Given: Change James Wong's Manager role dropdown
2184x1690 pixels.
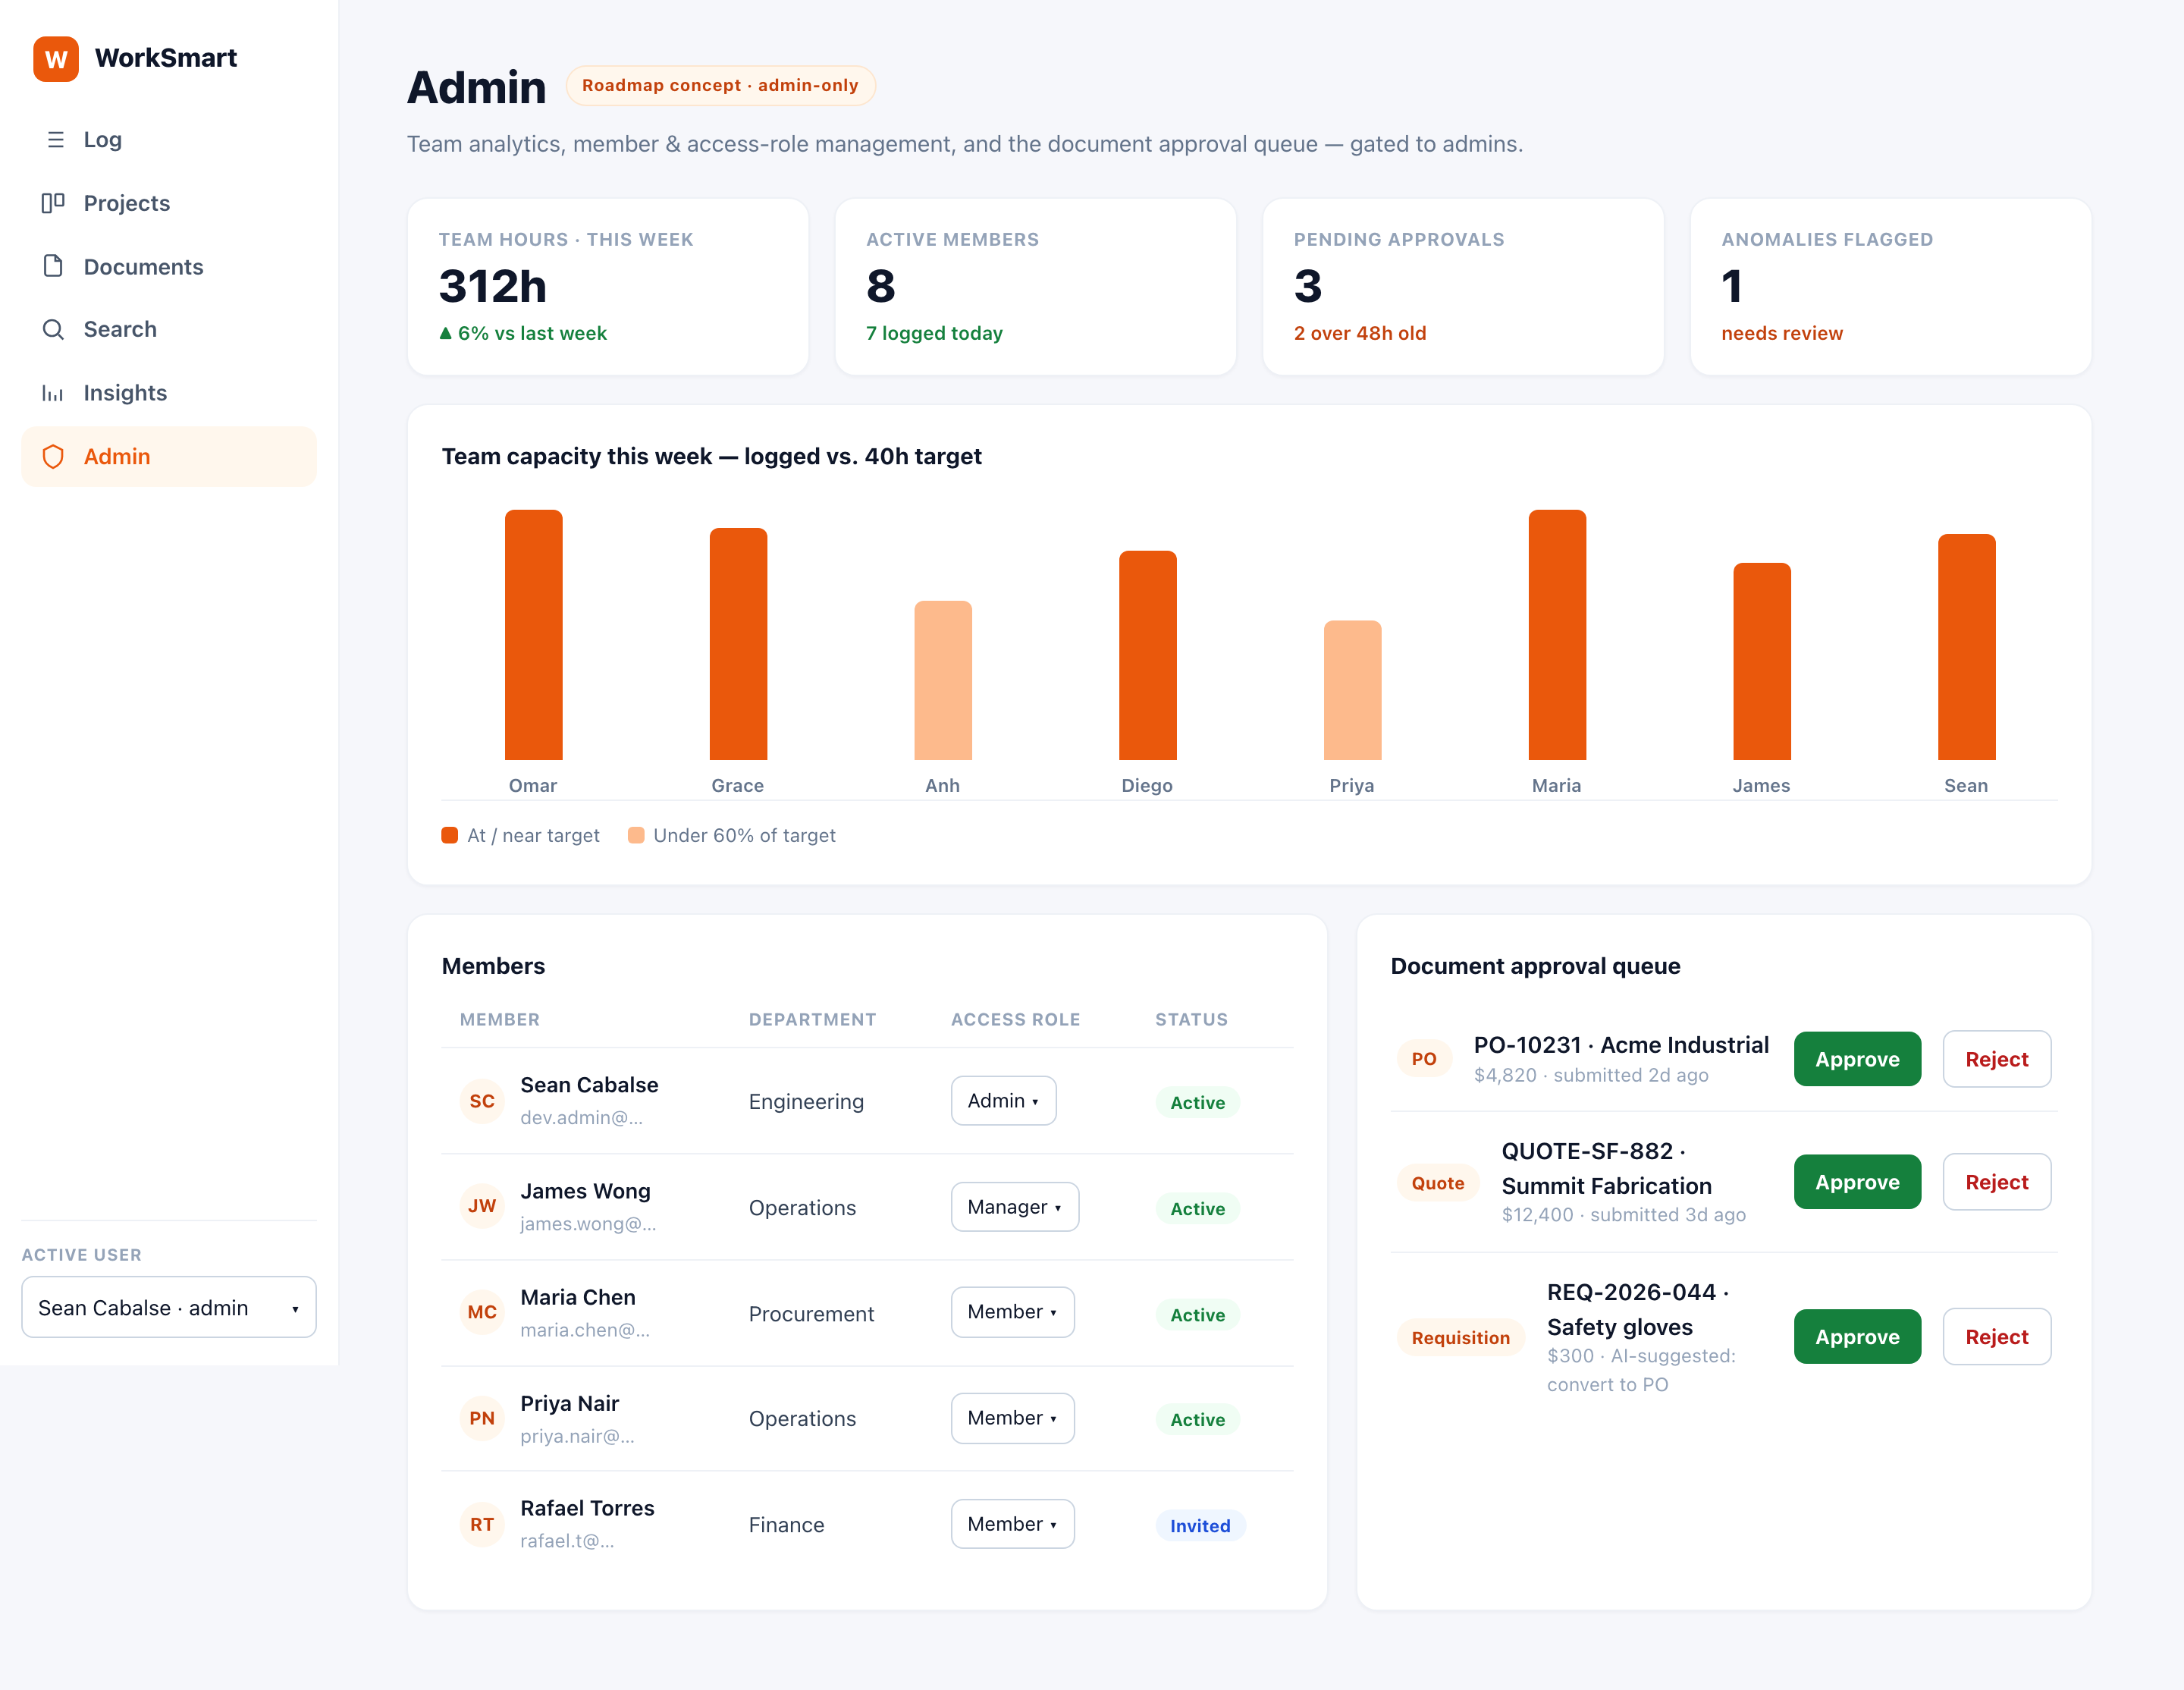Looking at the screenshot, I should [1014, 1207].
